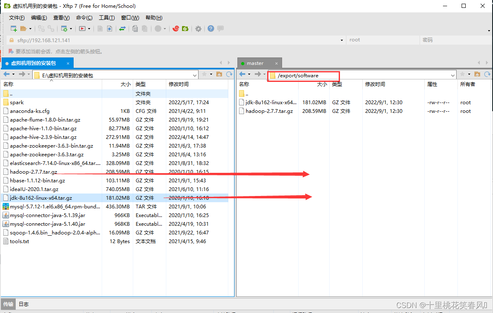
Task: Click the session properties window icon with green gear
Action: pos(64,29)
